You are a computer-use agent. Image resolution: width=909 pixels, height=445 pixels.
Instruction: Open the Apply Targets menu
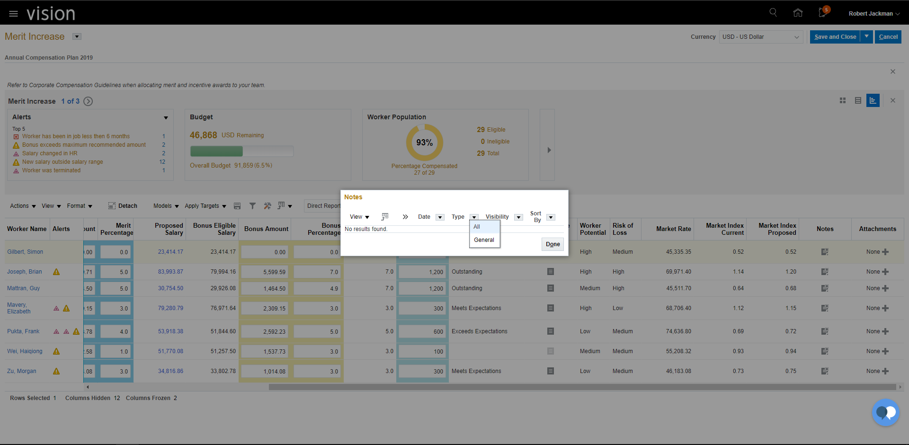(x=205, y=206)
